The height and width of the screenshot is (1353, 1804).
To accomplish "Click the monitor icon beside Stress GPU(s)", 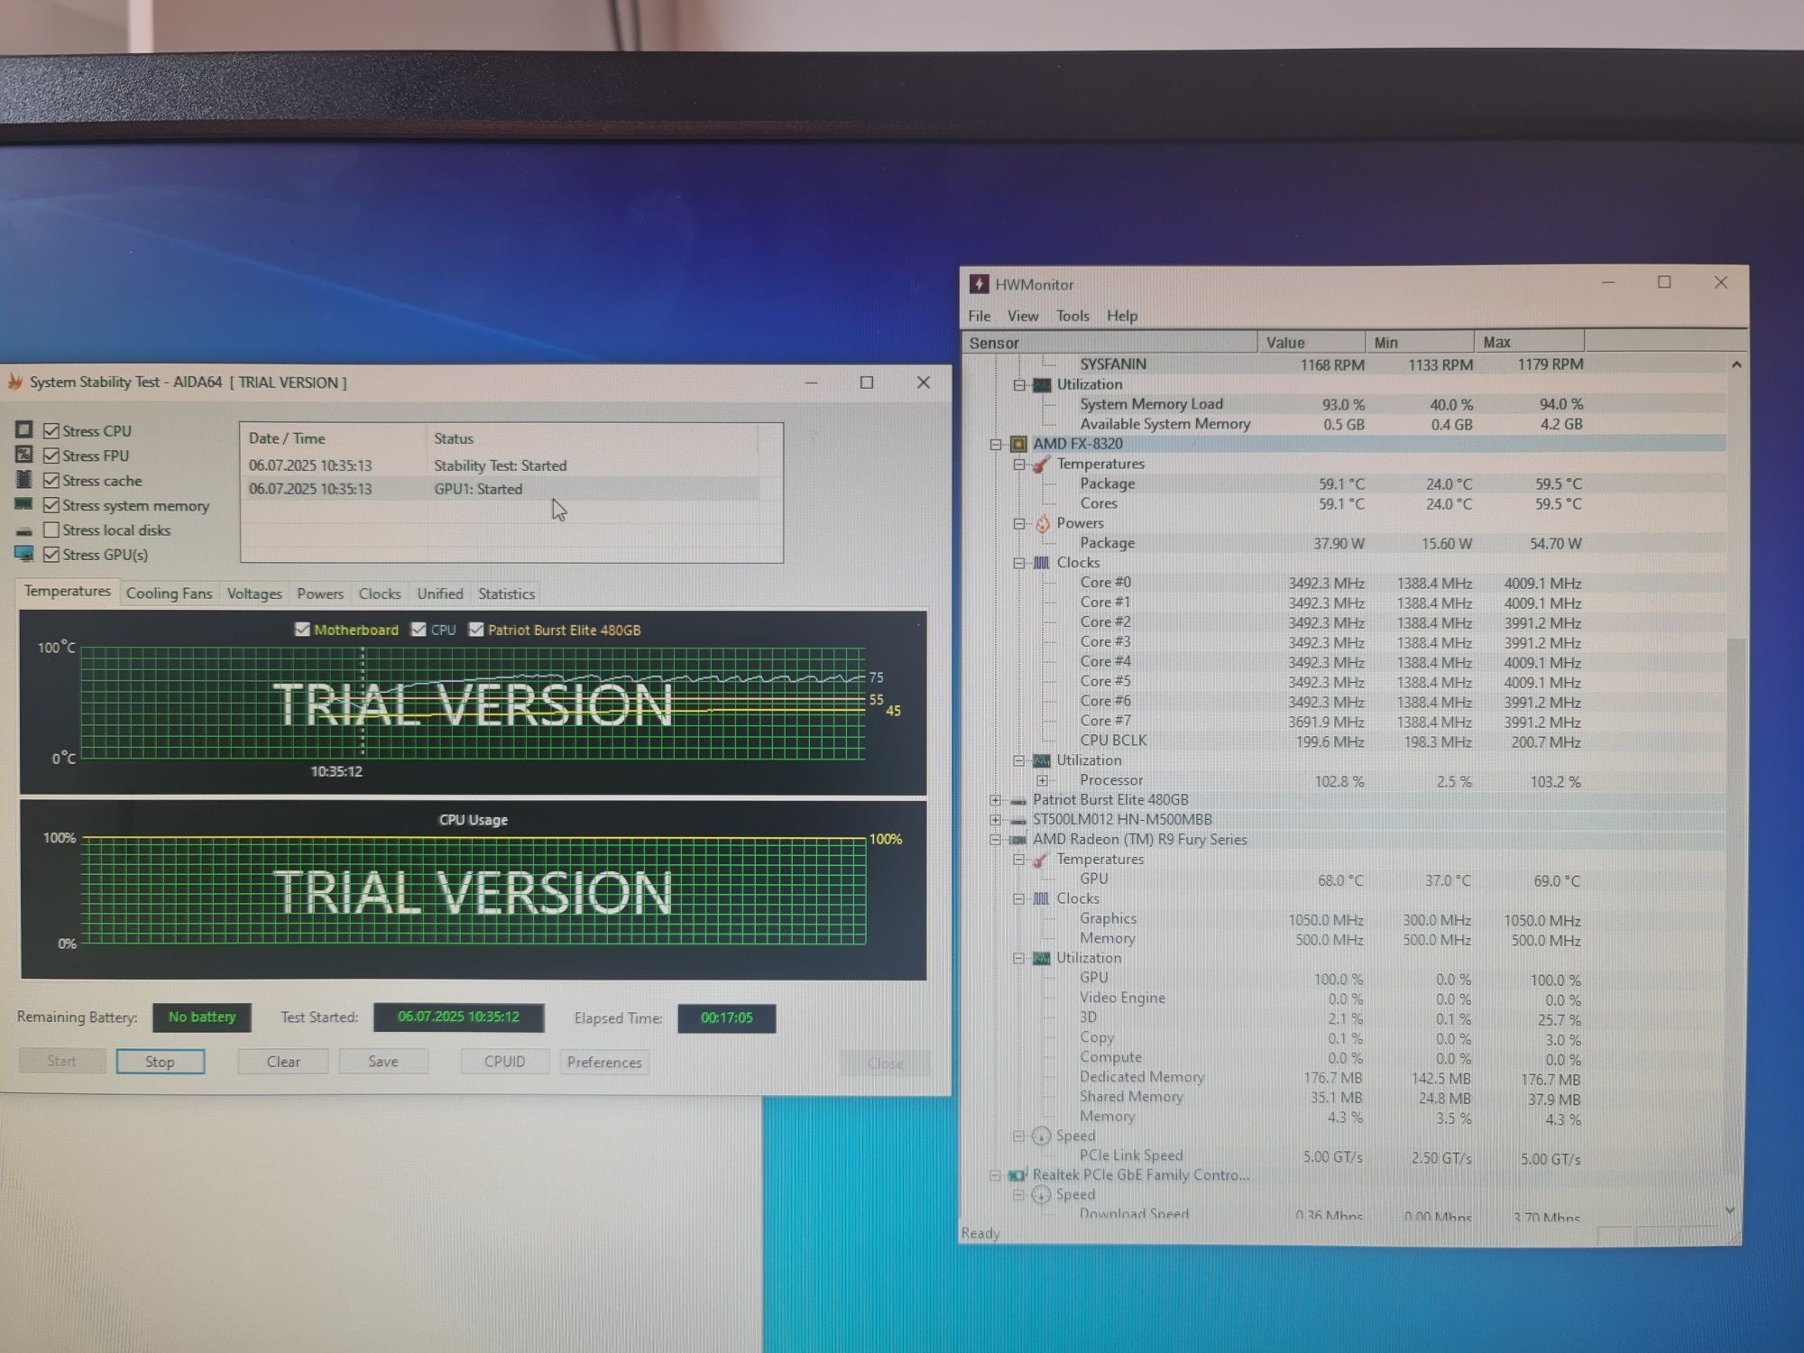I will click(24, 554).
